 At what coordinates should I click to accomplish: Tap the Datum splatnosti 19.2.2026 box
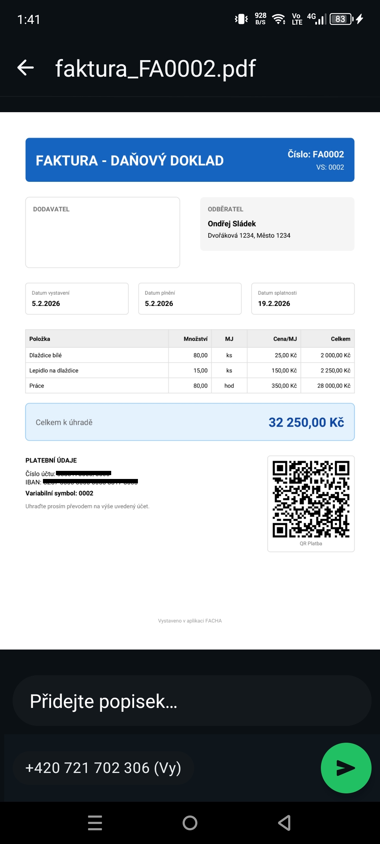pyautogui.click(x=303, y=299)
